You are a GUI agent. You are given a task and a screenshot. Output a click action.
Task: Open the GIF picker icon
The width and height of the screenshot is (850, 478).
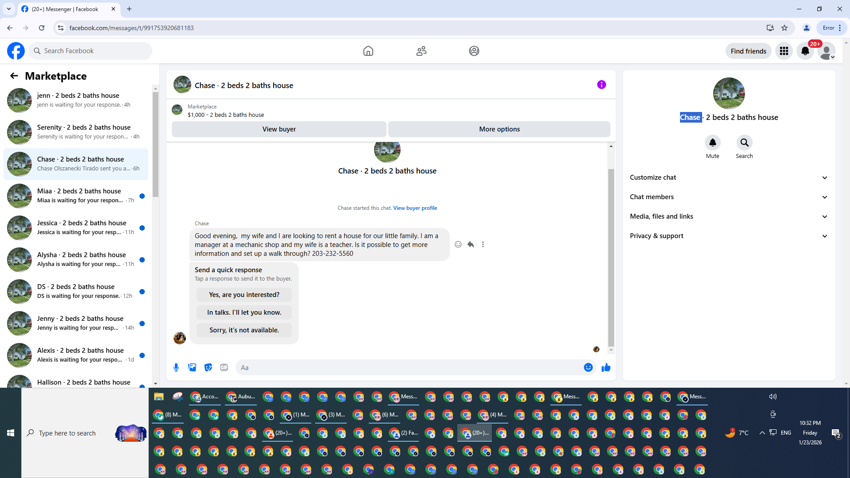tap(224, 367)
